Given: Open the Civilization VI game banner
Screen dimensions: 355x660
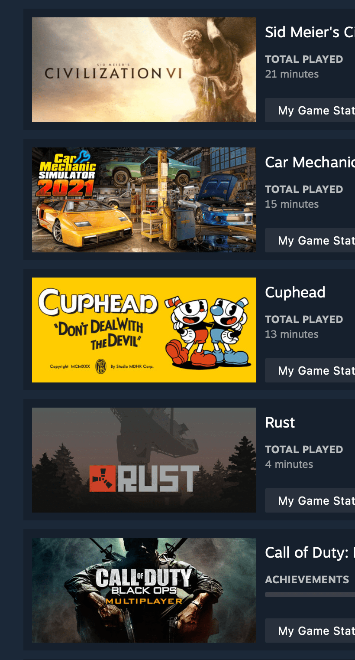Looking at the screenshot, I should 144,70.
